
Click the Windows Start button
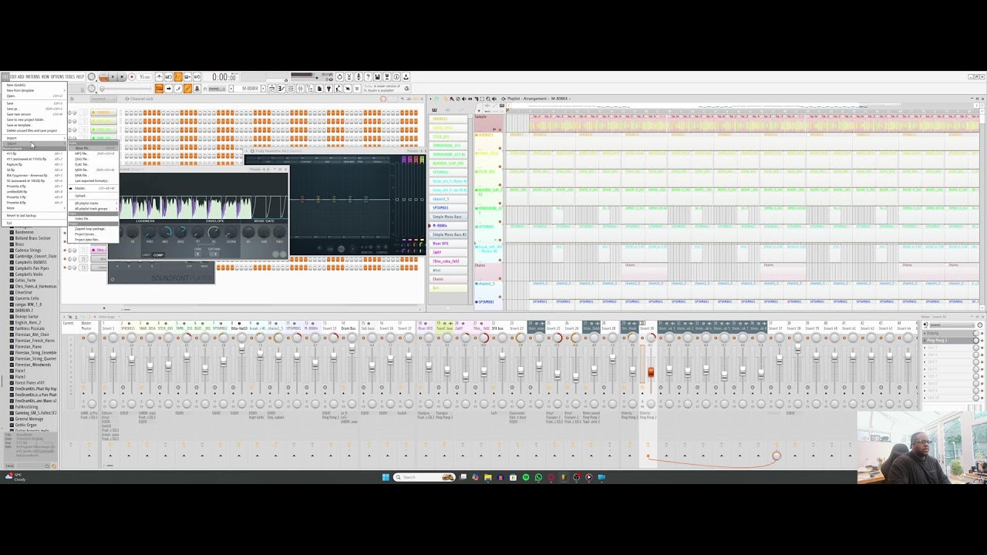[386, 477]
